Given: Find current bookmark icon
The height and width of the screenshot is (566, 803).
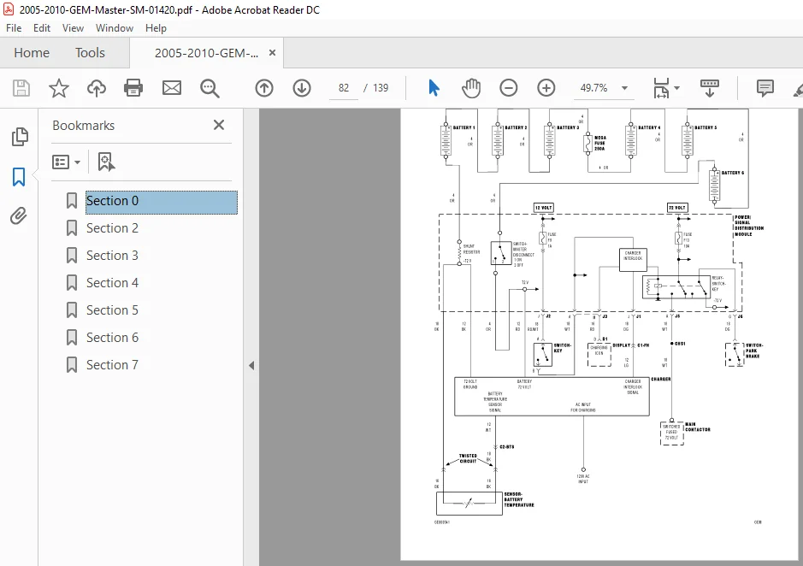Looking at the screenshot, I should pyautogui.click(x=106, y=162).
